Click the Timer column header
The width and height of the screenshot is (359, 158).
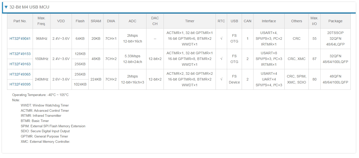[x=190, y=21]
